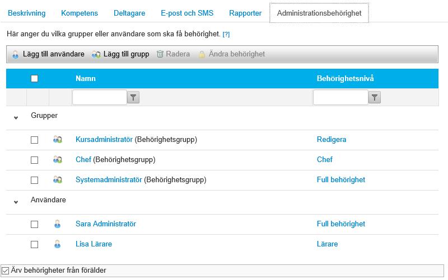Focus the Behörighetsnivå filter input field
448x280 pixels.
[340, 97]
